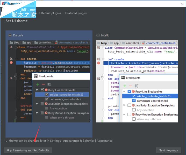
Task: Click the blog folder icon in IntelliJ preview
Action: tap(99, 43)
